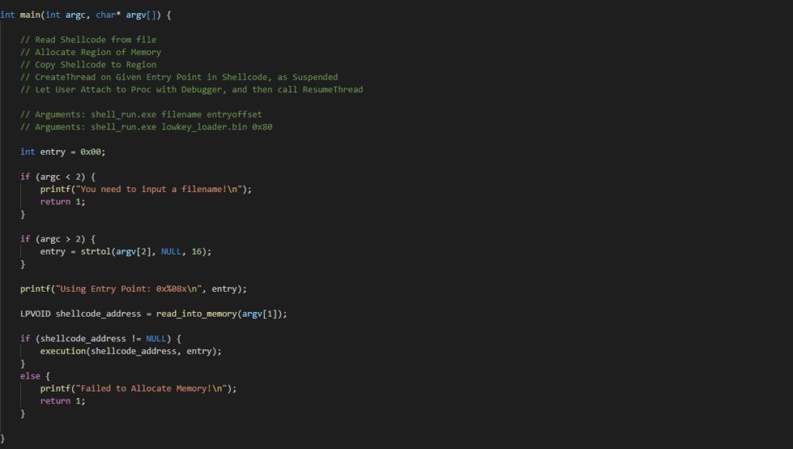Click the 'You need to input a filename' string

tap(158, 189)
